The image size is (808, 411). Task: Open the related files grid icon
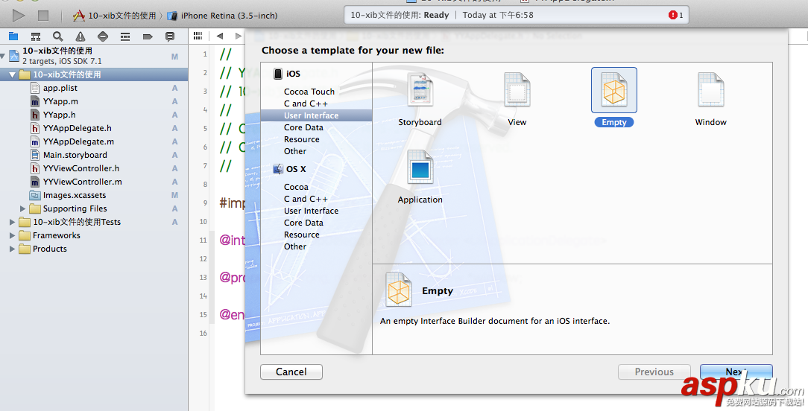pyautogui.click(x=198, y=36)
